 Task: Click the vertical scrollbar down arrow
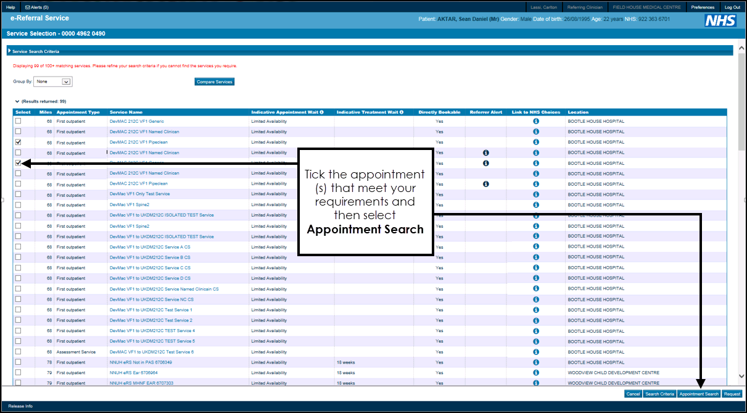click(741, 376)
